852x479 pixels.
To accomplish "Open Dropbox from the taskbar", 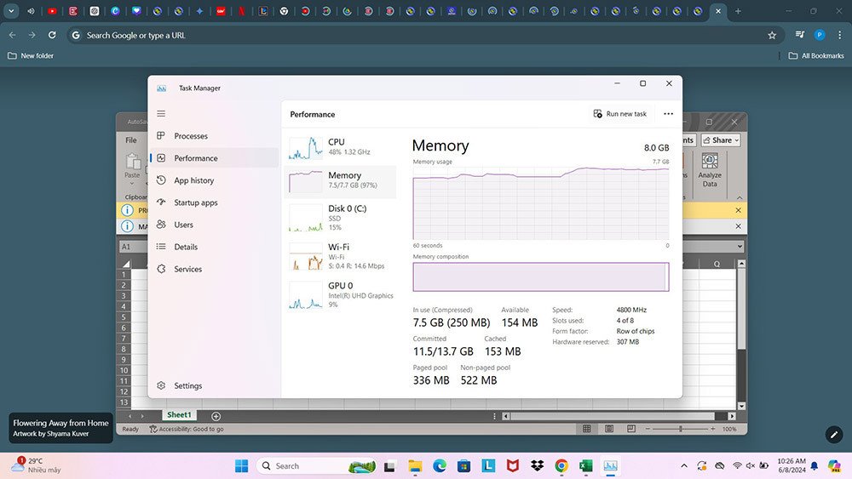I will coord(537,466).
